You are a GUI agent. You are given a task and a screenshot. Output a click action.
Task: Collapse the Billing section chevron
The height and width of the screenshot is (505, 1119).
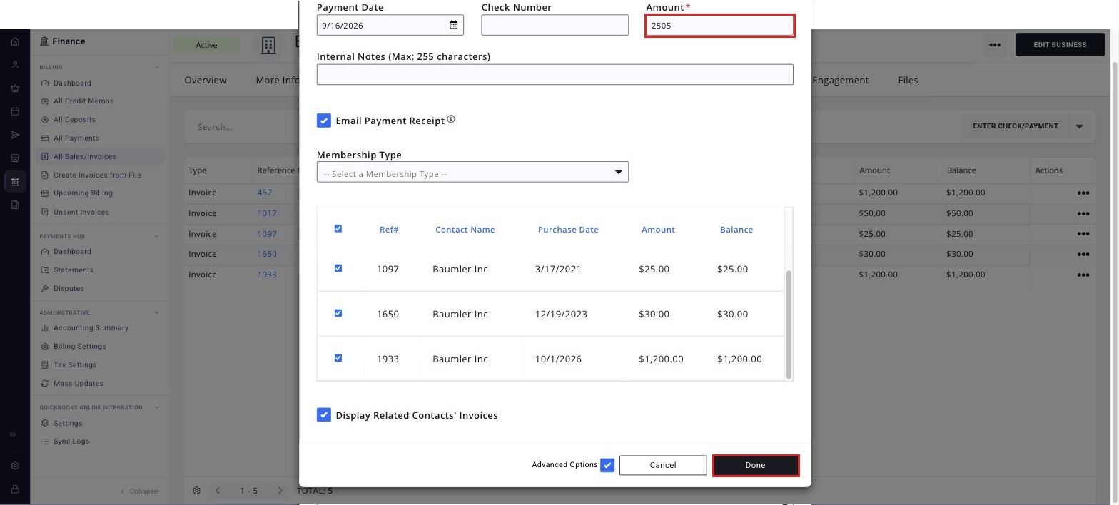[x=157, y=68]
